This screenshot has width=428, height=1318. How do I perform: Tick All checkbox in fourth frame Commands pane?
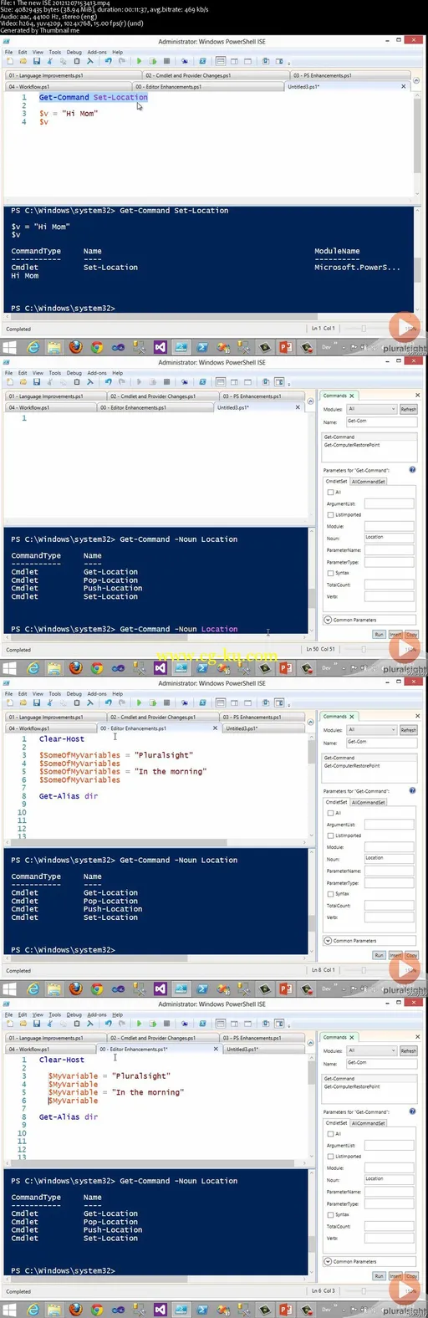[330, 1133]
